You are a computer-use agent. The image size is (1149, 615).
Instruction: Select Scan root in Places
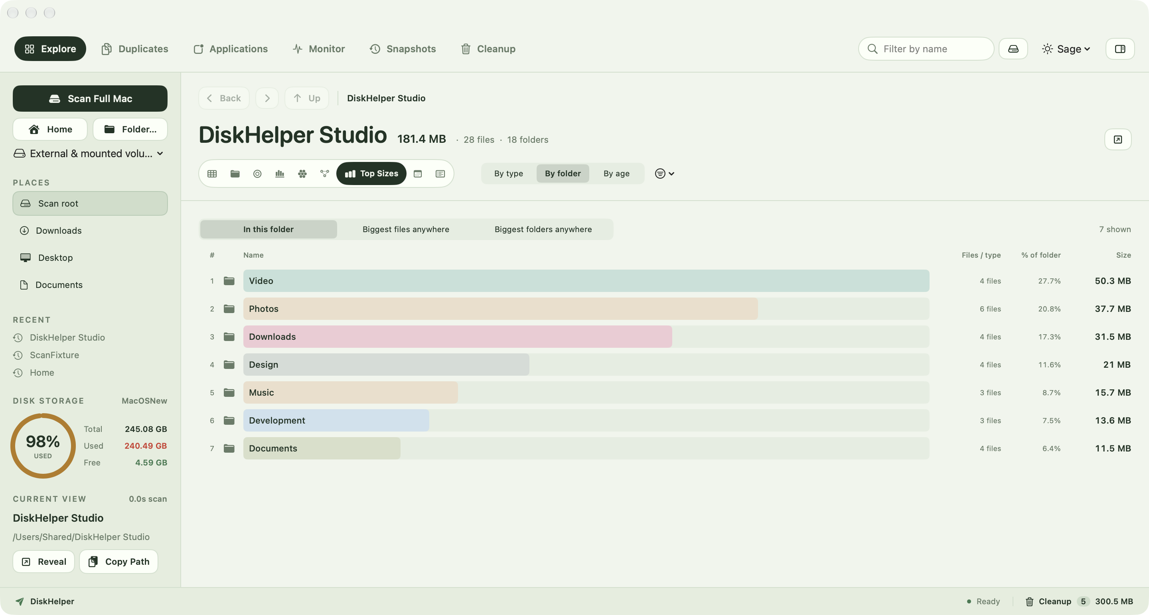(90, 203)
